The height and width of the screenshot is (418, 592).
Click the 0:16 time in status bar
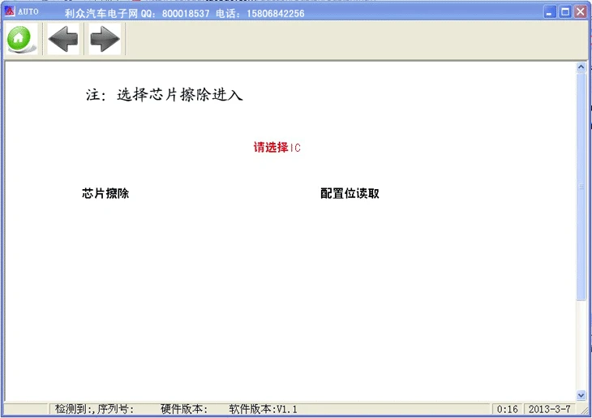(x=507, y=409)
